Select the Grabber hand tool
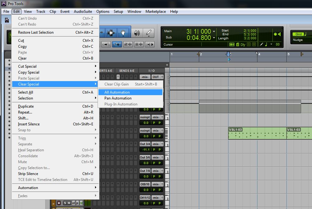This screenshot has width=312, height=209. pos(123,33)
